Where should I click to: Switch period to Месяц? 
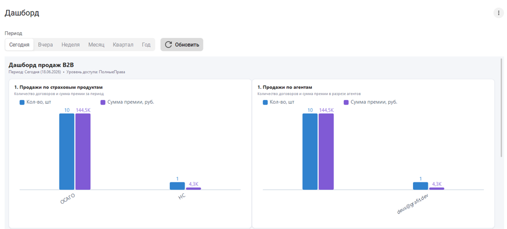(x=96, y=44)
